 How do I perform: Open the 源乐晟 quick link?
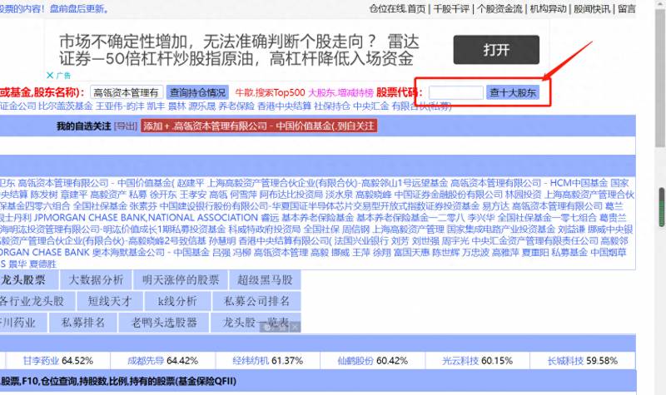click(202, 106)
